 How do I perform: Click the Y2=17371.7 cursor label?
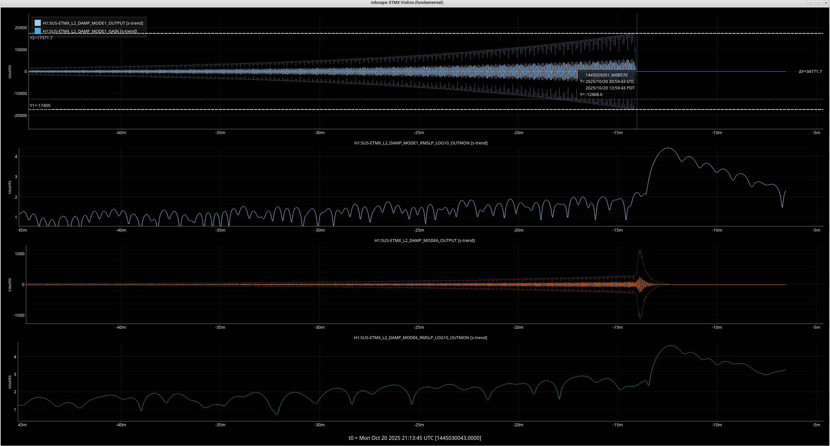41,38
